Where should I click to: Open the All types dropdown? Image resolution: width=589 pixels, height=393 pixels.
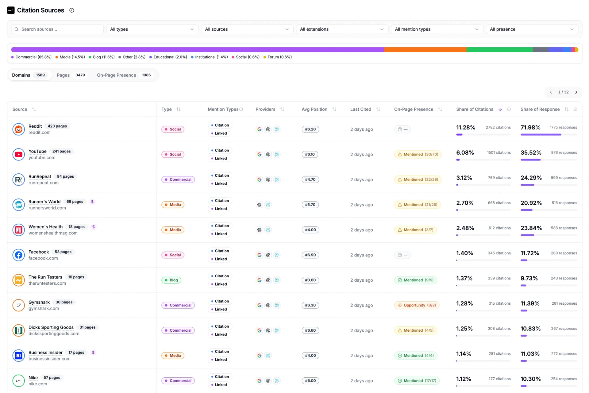[x=152, y=29]
